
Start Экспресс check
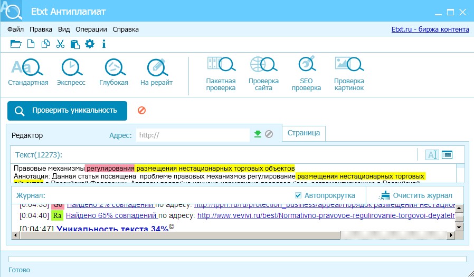pos(71,73)
